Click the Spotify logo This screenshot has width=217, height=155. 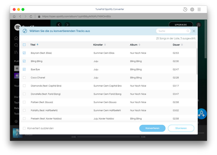[x=17, y=27]
